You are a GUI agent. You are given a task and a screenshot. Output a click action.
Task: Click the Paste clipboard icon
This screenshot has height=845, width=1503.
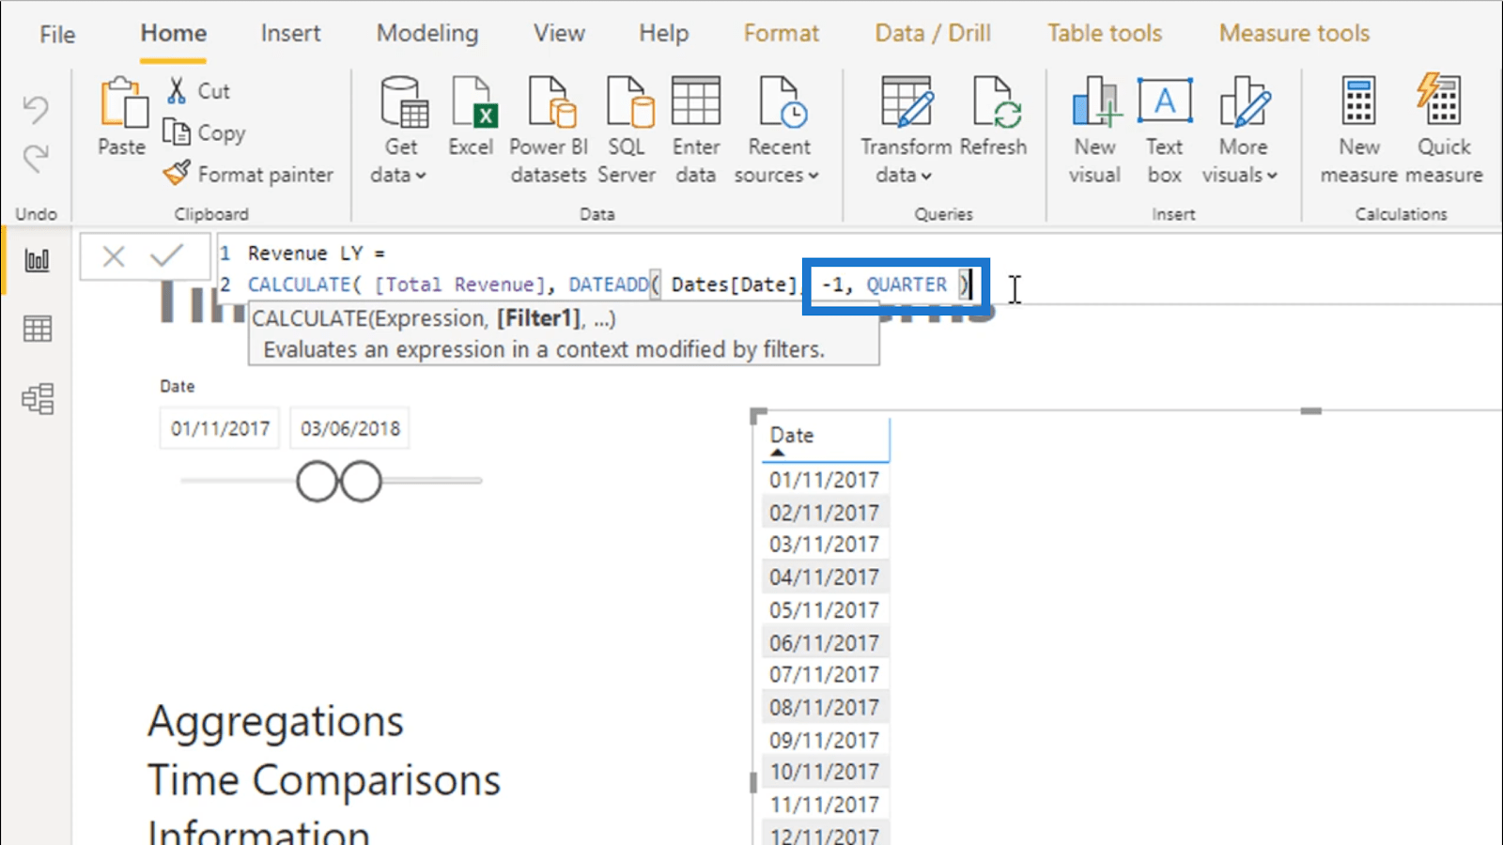point(123,103)
